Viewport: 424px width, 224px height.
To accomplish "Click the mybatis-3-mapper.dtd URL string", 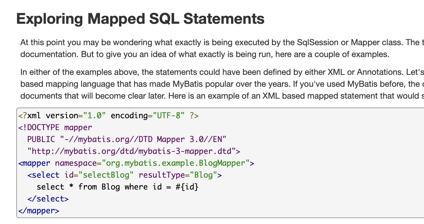I will pyautogui.click(x=131, y=151).
